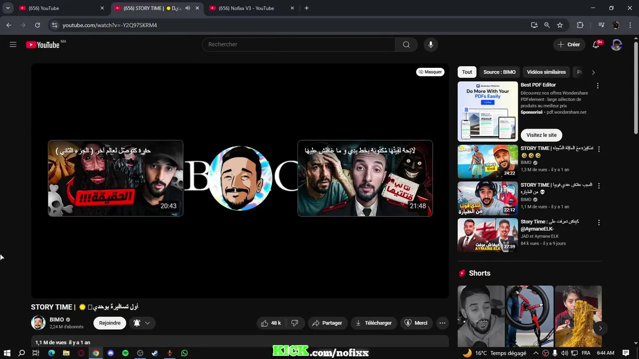The width and height of the screenshot is (639, 359).
Task: Select Vidéos similaires filter chip
Action: [546, 72]
